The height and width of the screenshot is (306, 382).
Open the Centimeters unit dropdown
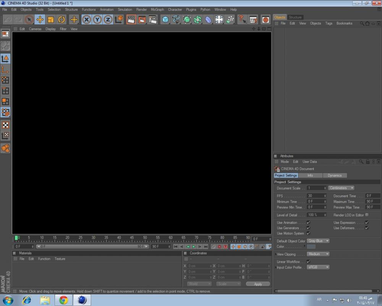[x=342, y=188]
